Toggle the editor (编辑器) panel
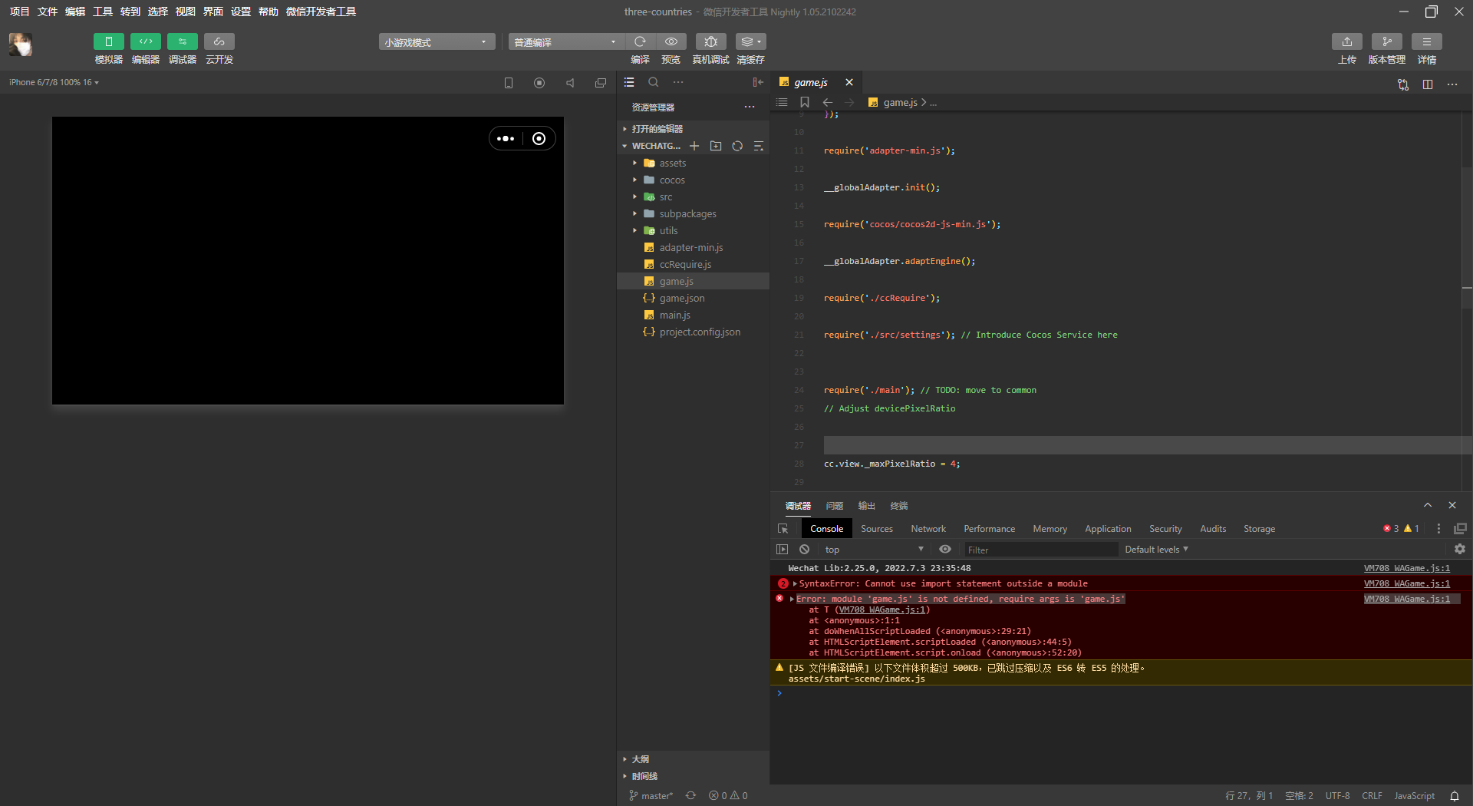Viewport: 1473px width, 806px height. (x=145, y=41)
